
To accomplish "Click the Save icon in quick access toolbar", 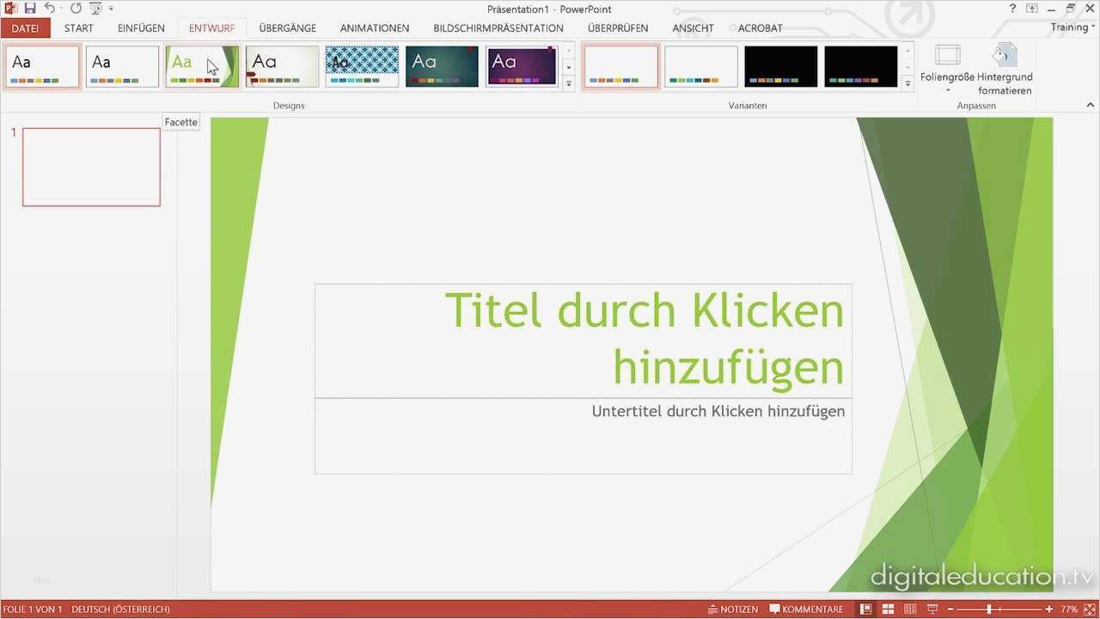I will coord(30,9).
